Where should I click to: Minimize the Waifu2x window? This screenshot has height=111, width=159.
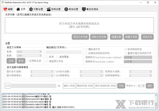[141, 2]
